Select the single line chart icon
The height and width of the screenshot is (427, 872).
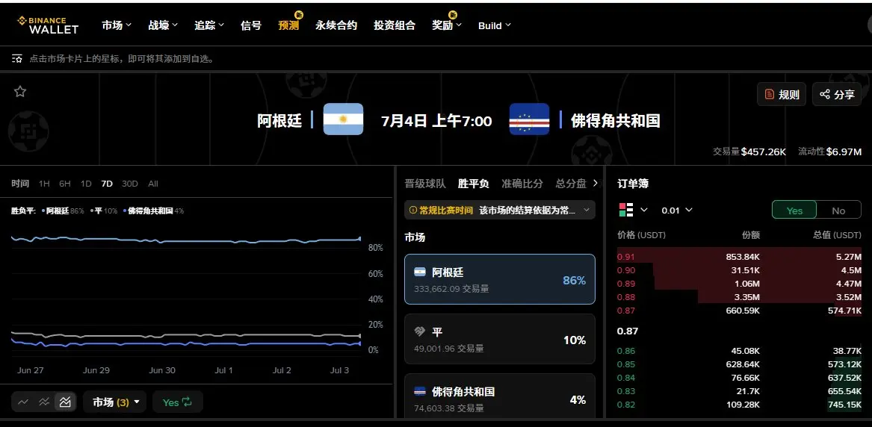pos(23,402)
